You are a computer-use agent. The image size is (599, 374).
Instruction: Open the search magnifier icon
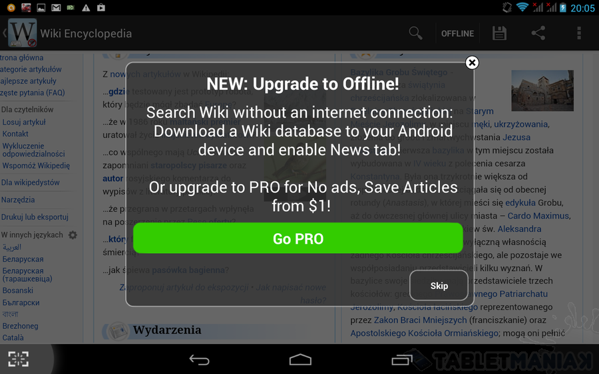pyautogui.click(x=415, y=34)
